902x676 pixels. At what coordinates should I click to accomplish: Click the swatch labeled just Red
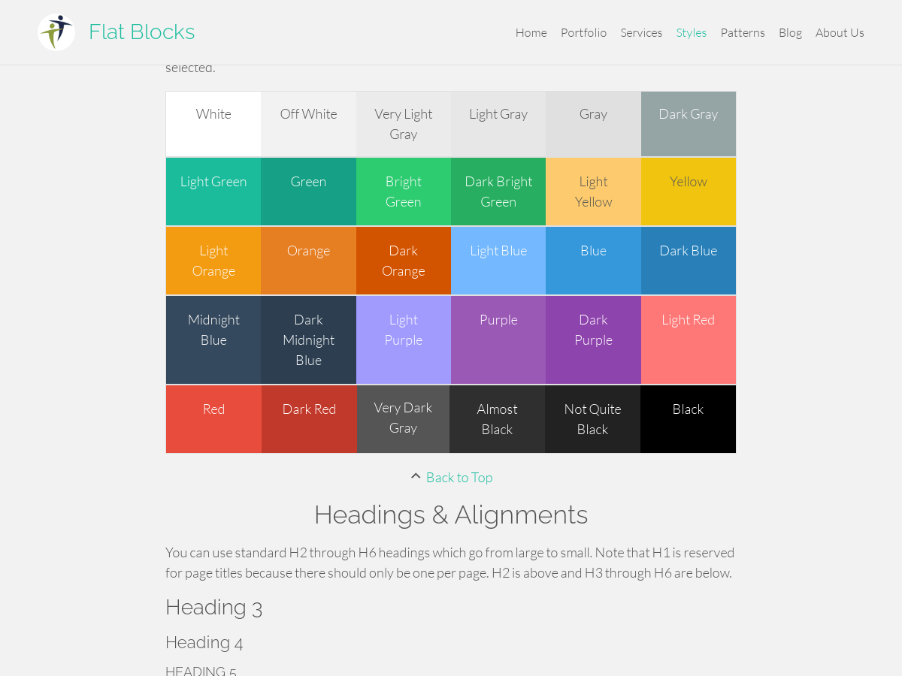click(213, 419)
